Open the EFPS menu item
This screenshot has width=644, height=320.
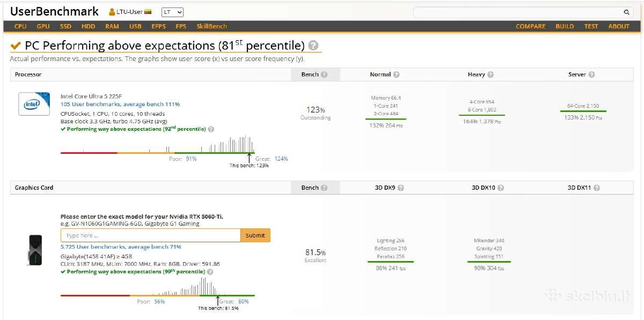[x=159, y=26]
